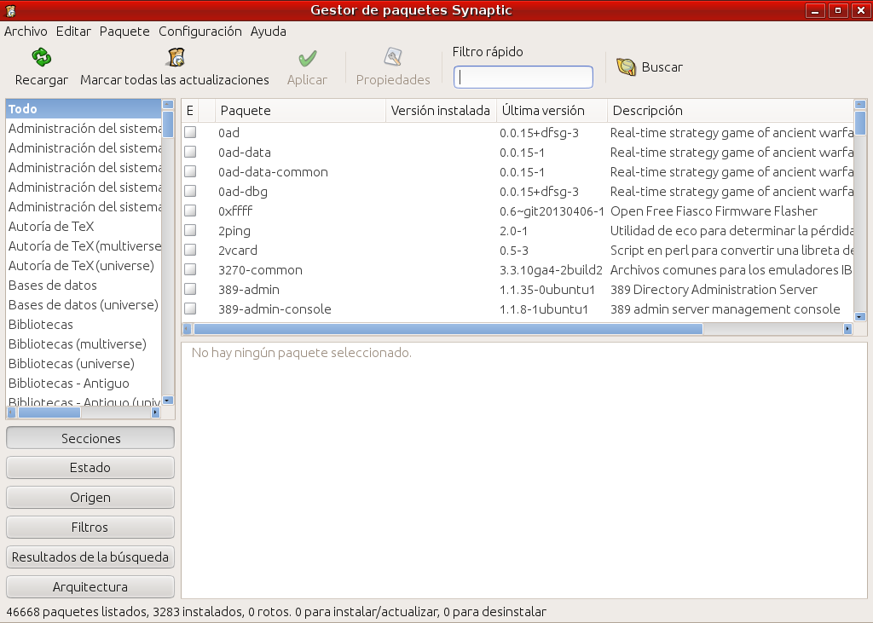873x623 pixels.
Task: Click the Marcar todas las actualizaciones icon
Action: [175, 58]
